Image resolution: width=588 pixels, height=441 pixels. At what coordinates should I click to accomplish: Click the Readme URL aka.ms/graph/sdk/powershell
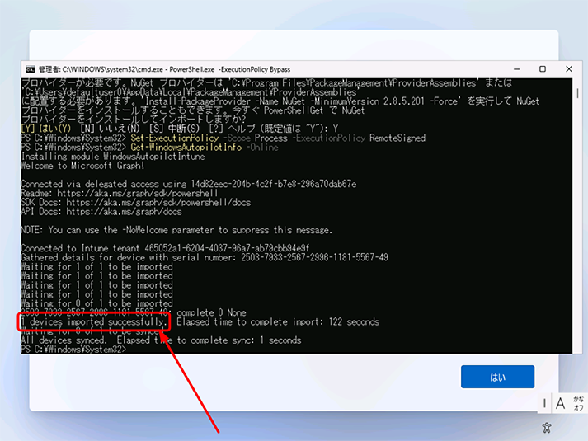tap(137, 194)
